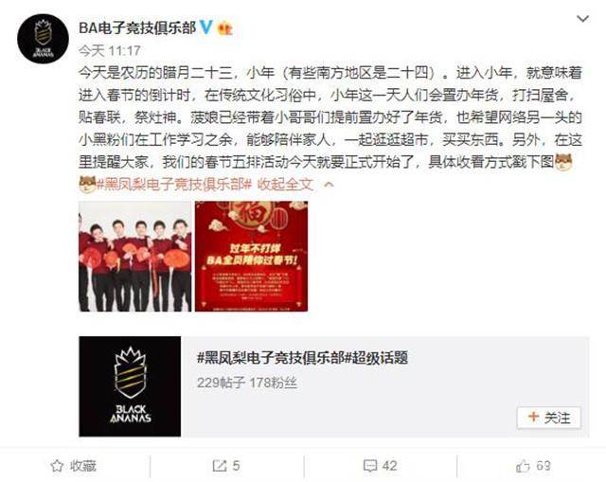Click the crown membership badge icon
Screen dimensions: 606x482
coord(225,27)
